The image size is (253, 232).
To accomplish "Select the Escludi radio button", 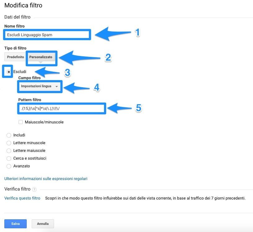I will click(9, 72).
